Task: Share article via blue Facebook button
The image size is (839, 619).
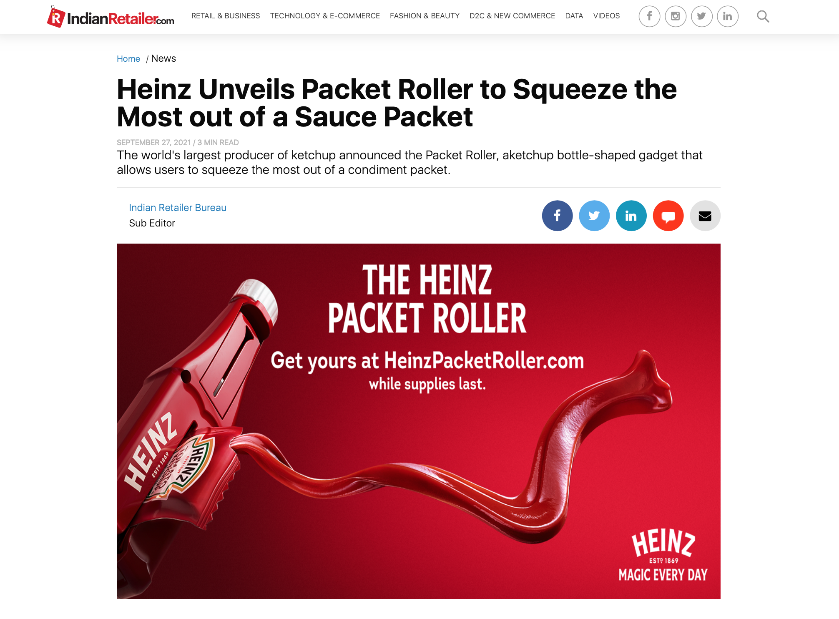Action: pyautogui.click(x=557, y=216)
